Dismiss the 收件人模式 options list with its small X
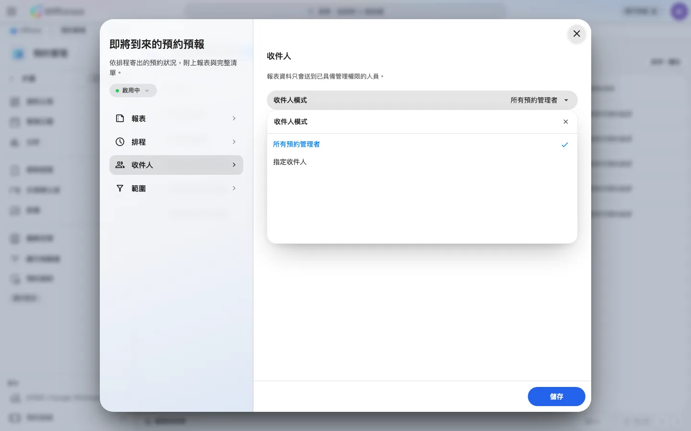691x431 pixels. tap(566, 122)
